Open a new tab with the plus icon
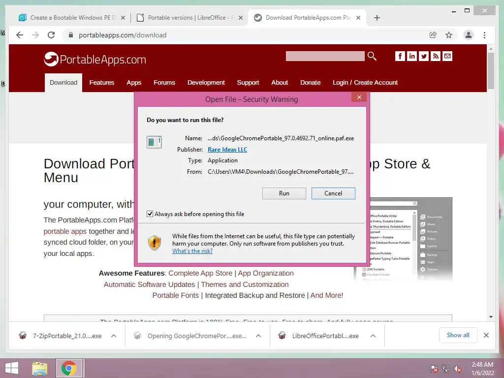The width and height of the screenshot is (504, 378). 377,18
